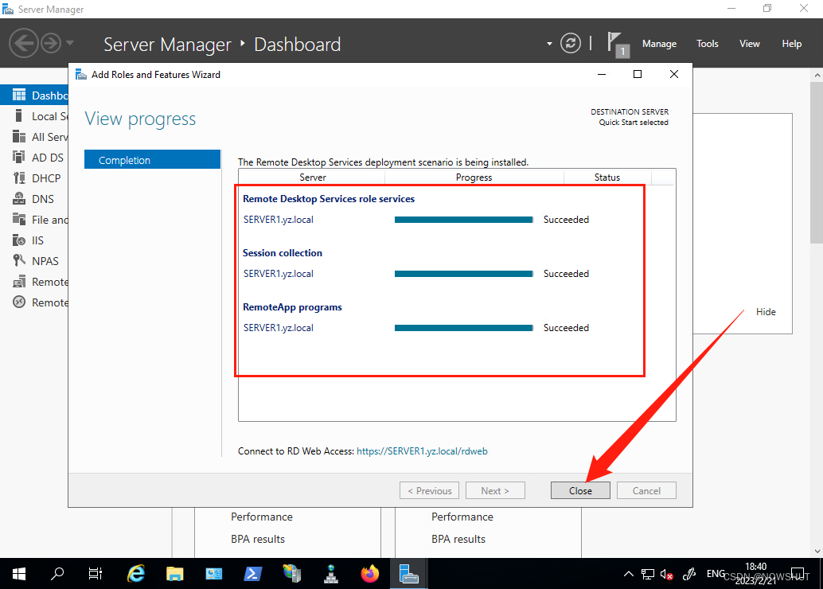
Task: Refresh the Server Manager dashboard
Action: [x=571, y=43]
